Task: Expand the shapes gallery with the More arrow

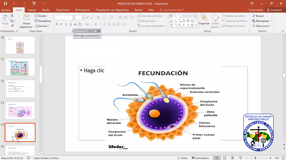Action: (196, 26)
